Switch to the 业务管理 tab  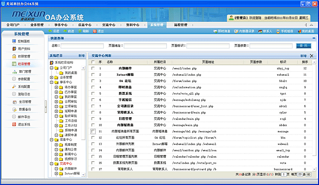[x=37, y=25]
